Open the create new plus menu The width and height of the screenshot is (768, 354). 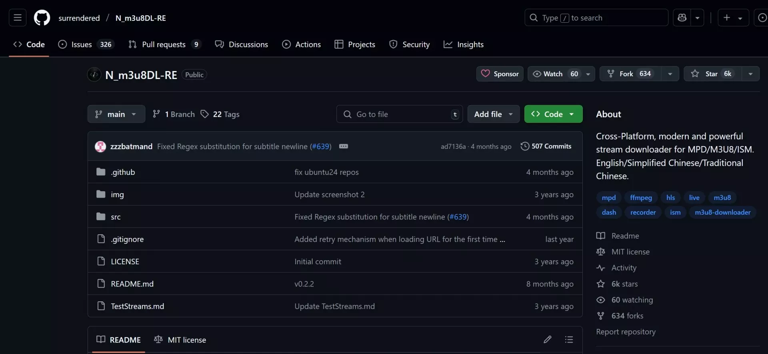click(733, 18)
